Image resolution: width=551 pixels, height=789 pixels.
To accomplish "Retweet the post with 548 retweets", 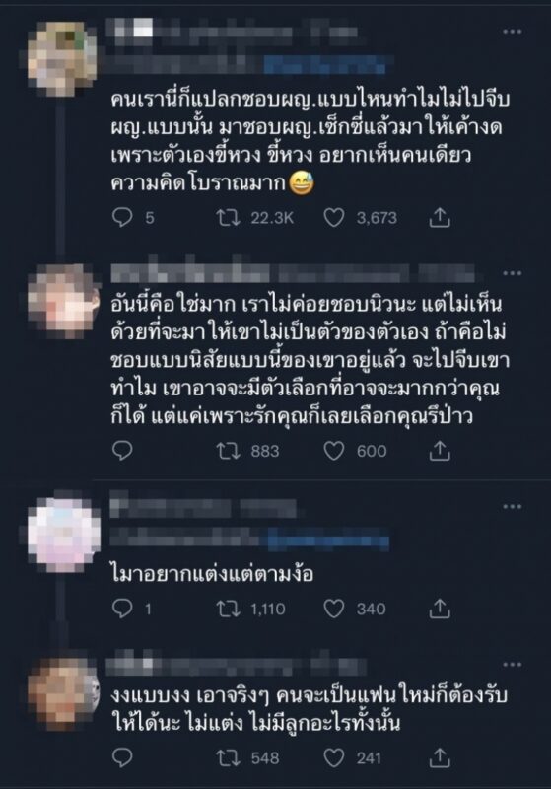I will (x=229, y=757).
